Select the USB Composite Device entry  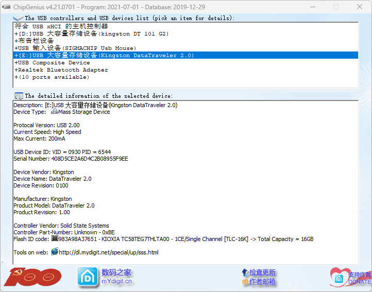point(185,63)
